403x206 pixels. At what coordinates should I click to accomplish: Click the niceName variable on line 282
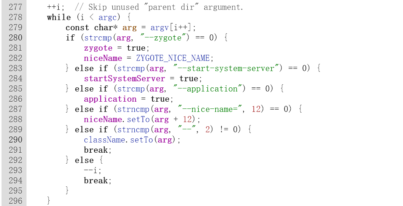coord(103,58)
